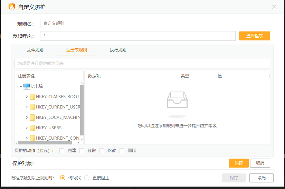Click the HKEY_CURRENT_USER folder icon
Viewport: 285px width, 189px height.
click(x=32, y=107)
